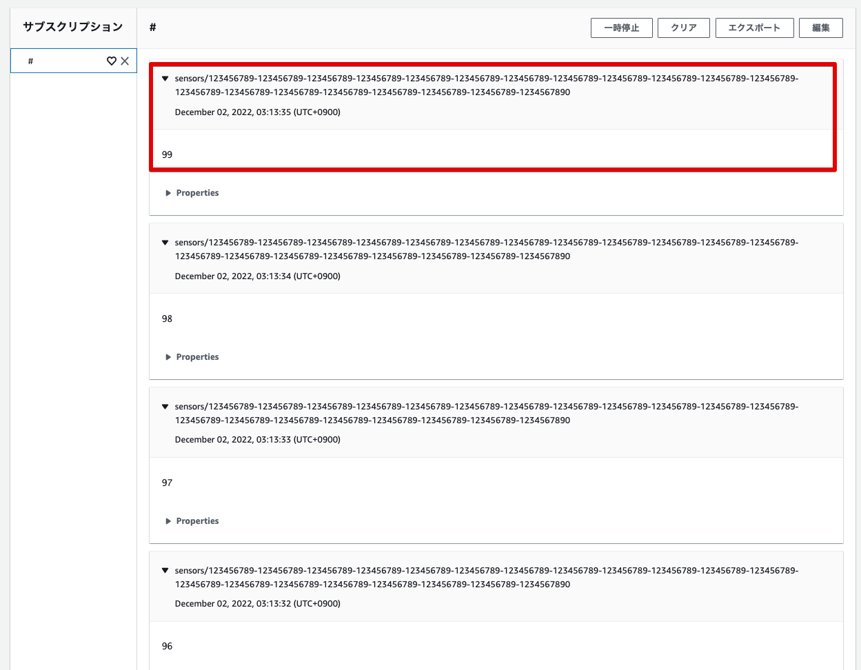The height and width of the screenshot is (670, 861).
Task: Favorite the "#" subscription with the heart icon
Action: [112, 61]
